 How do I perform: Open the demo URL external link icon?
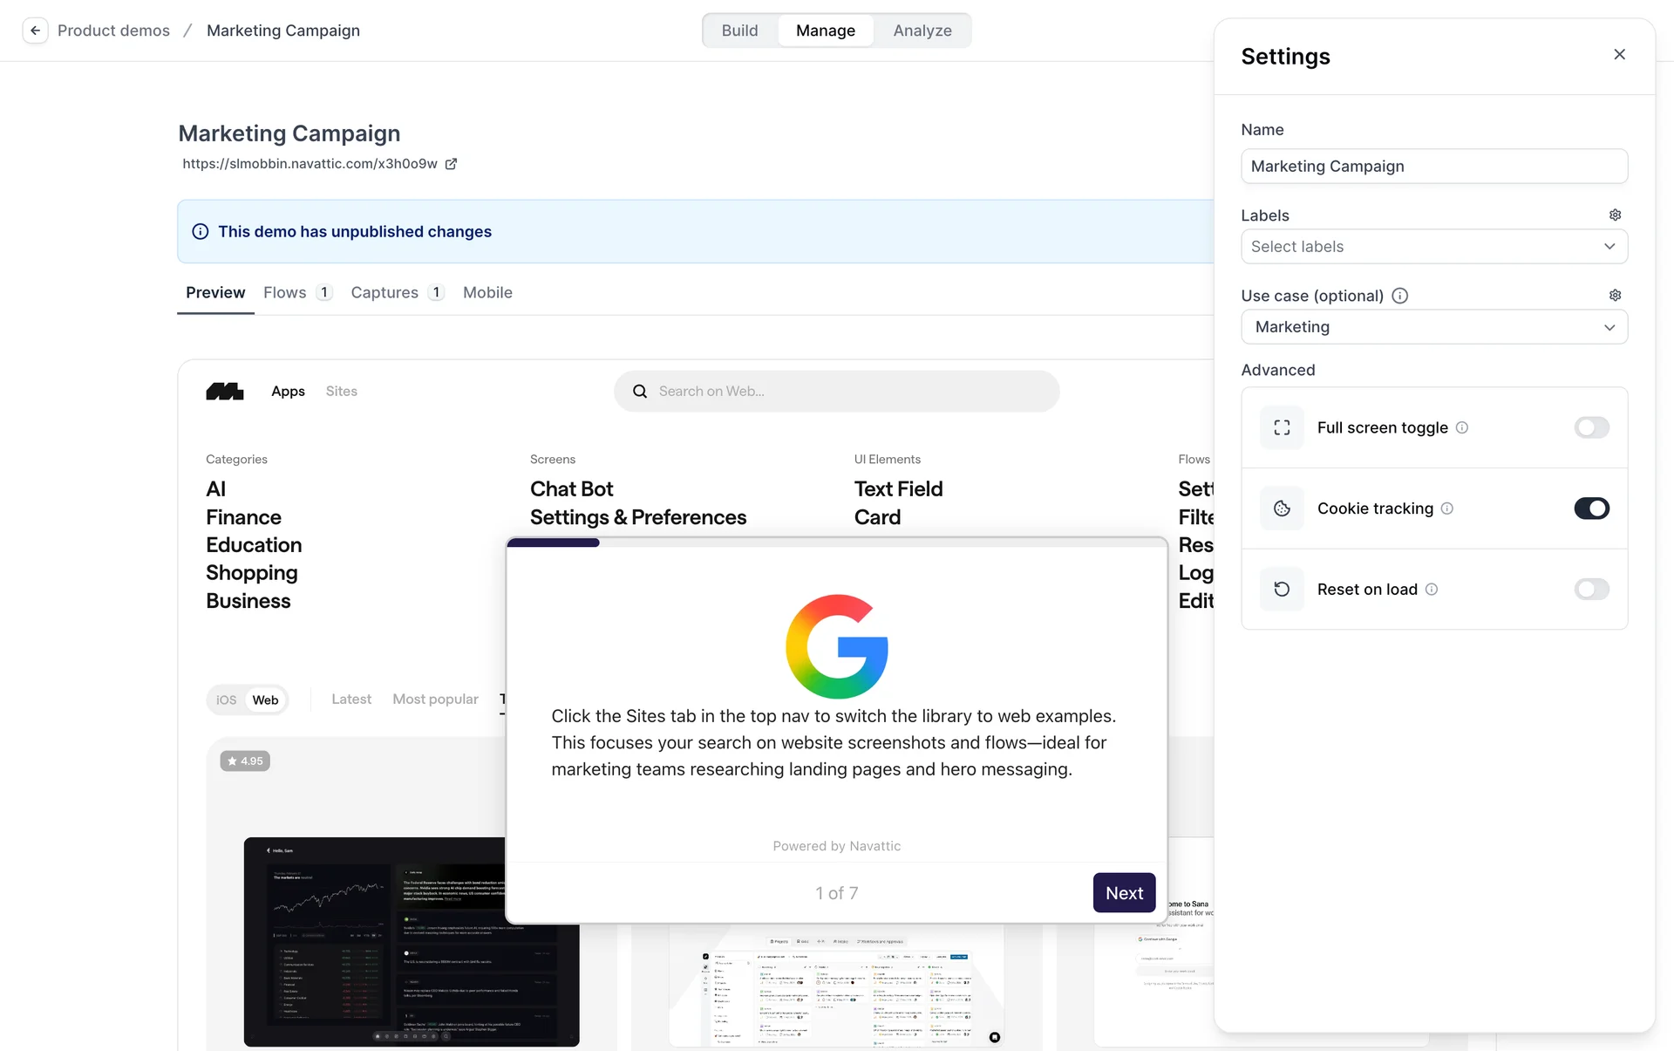[451, 164]
